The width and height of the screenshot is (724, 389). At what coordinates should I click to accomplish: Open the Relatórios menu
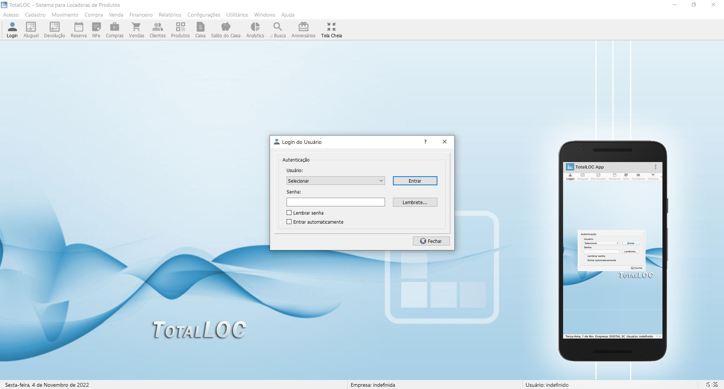point(170,15)
